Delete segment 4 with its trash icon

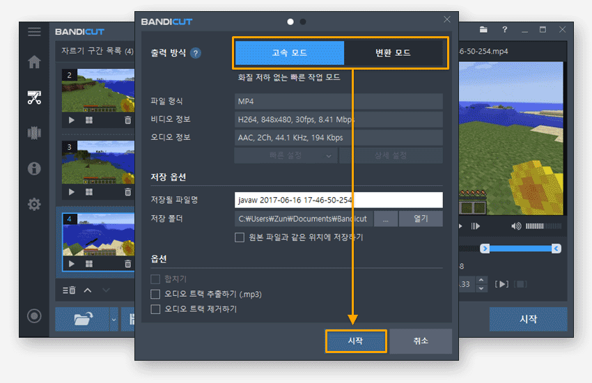128,264
